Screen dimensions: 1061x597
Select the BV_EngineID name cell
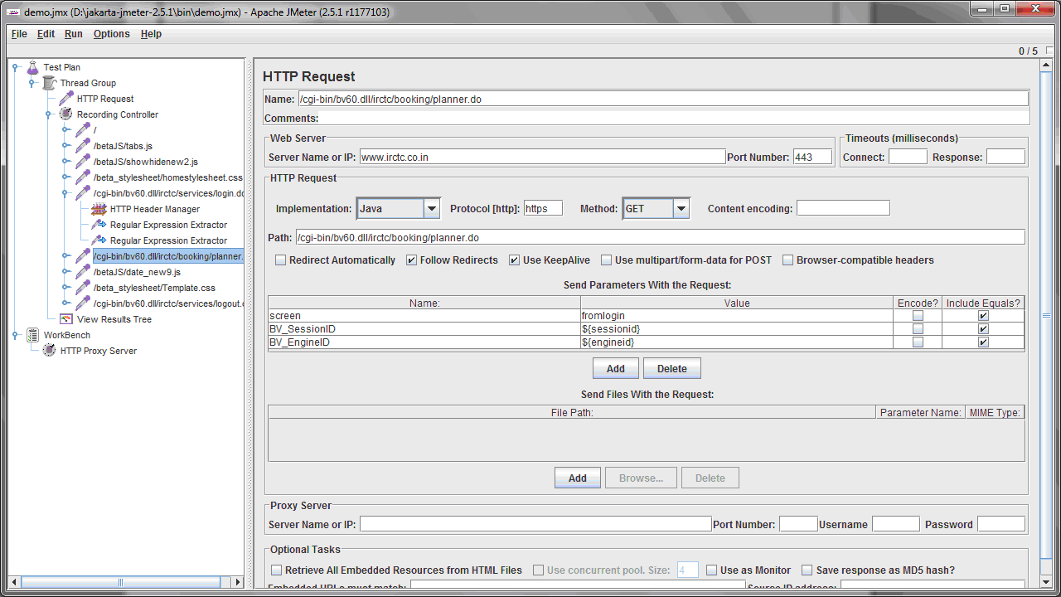pyautogui.click(x=424, y=342)
